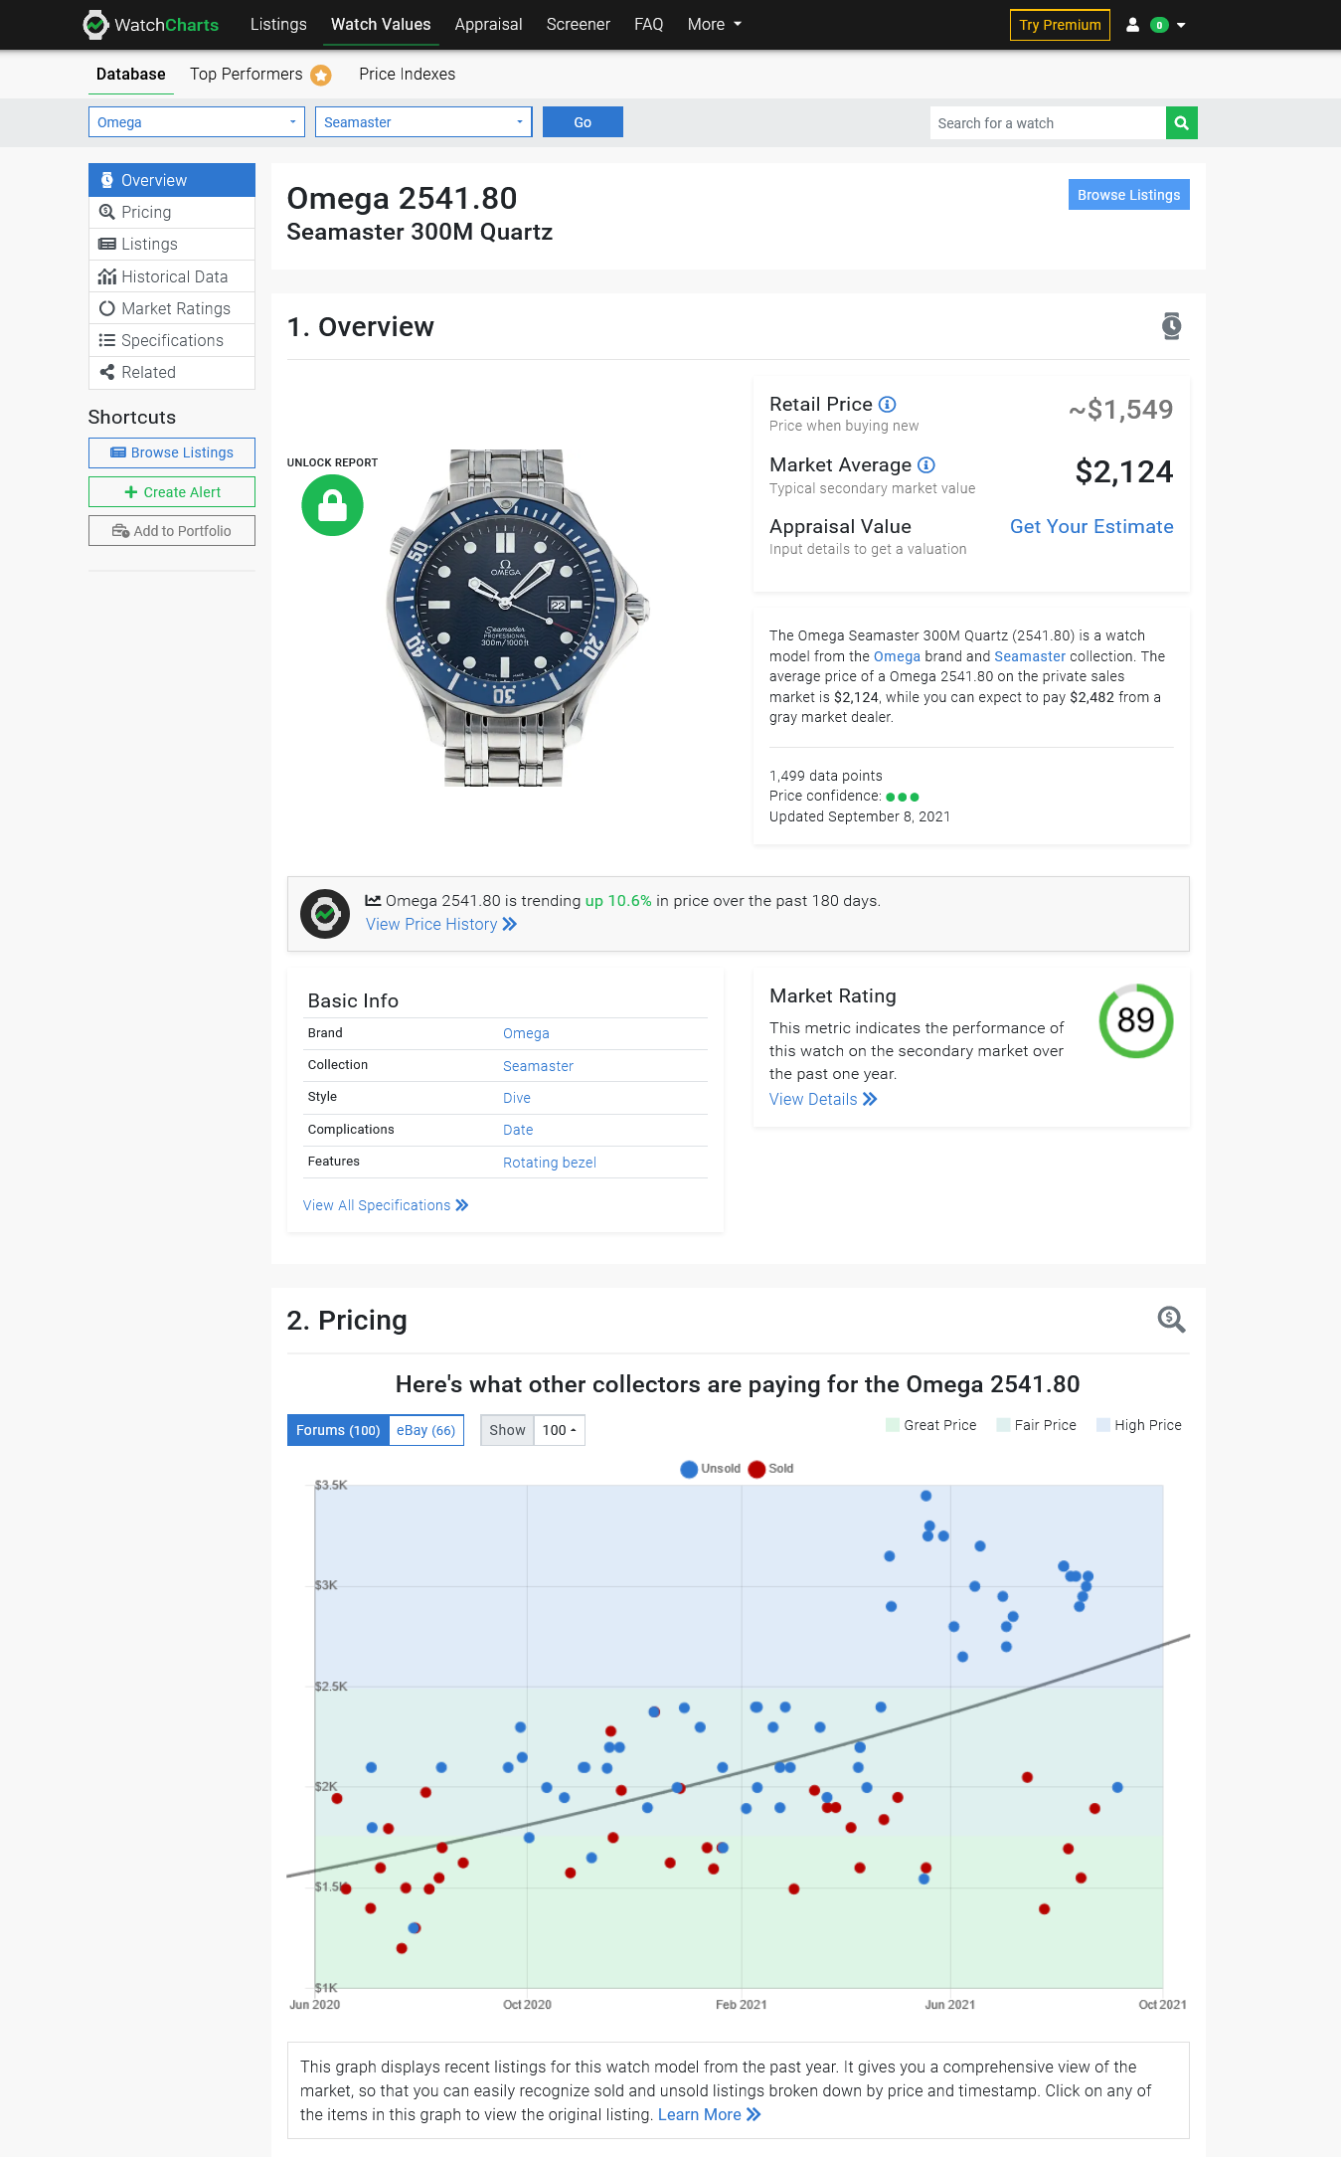
Task: Click the green unlock report lock icon
Action: [x=332, y=505]
